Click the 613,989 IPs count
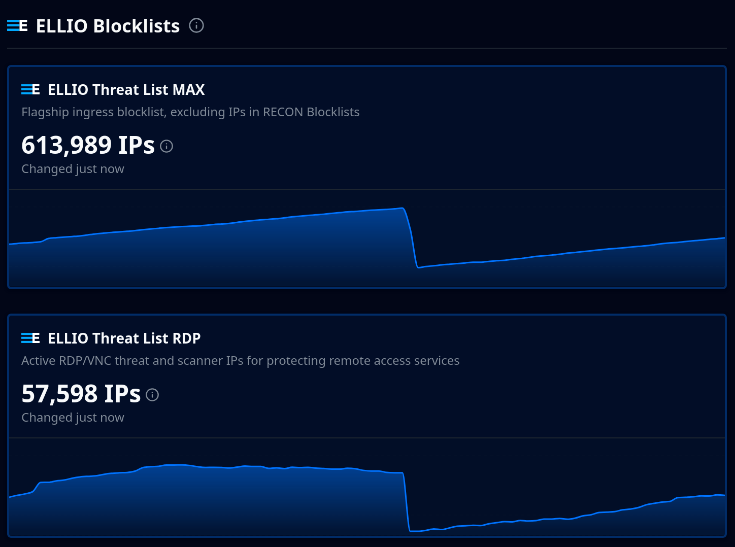The image size is (735, 547). 87,146
